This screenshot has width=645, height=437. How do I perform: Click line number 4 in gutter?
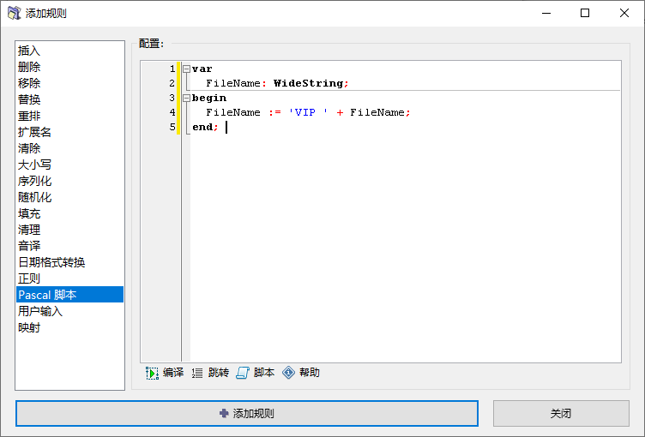point(172,112)
